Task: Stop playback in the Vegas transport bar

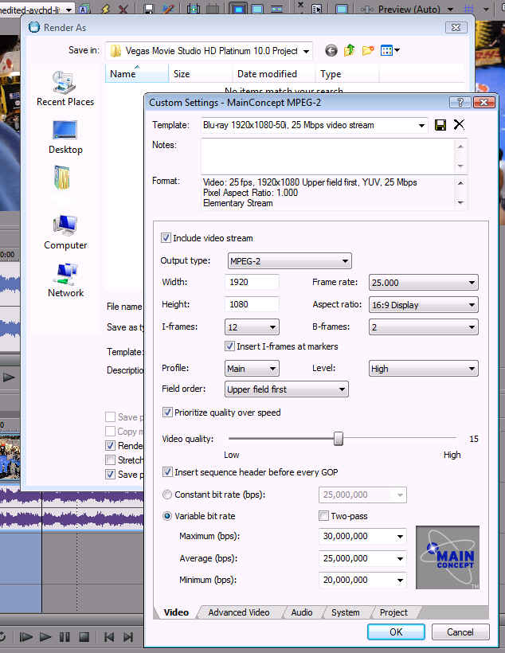Action: coord(84,637)
